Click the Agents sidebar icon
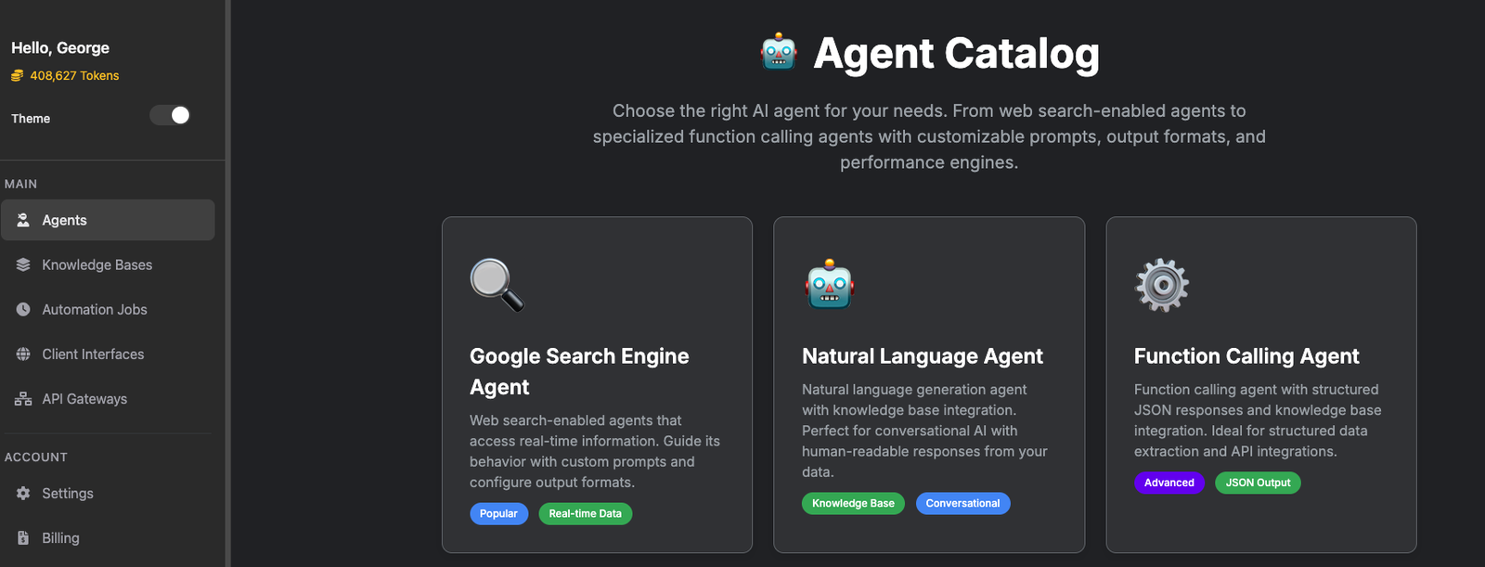Screen dimensions: 1485x567 [x=23, y=220]
